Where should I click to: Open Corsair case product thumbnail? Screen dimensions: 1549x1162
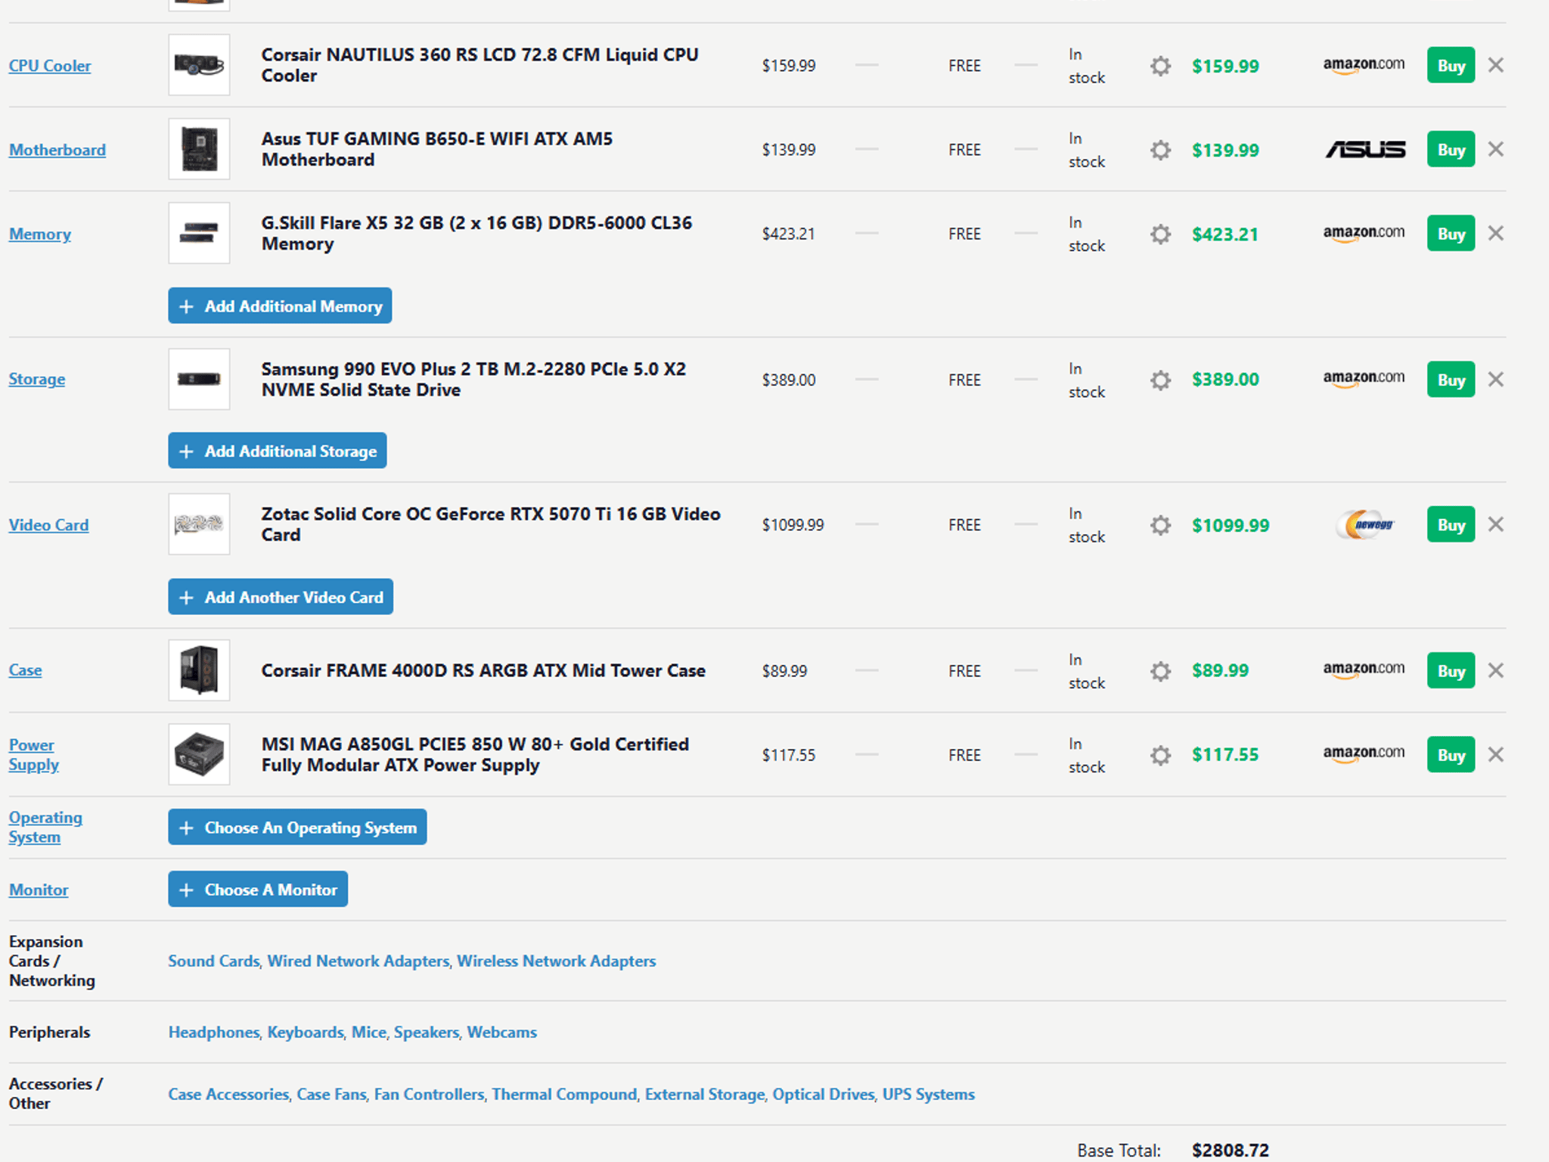(x=199, y=670)
